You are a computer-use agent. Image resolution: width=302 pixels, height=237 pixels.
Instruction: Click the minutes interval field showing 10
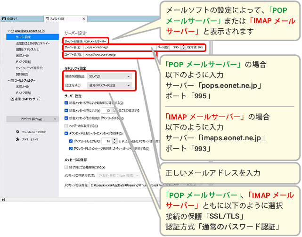point(106,110)
